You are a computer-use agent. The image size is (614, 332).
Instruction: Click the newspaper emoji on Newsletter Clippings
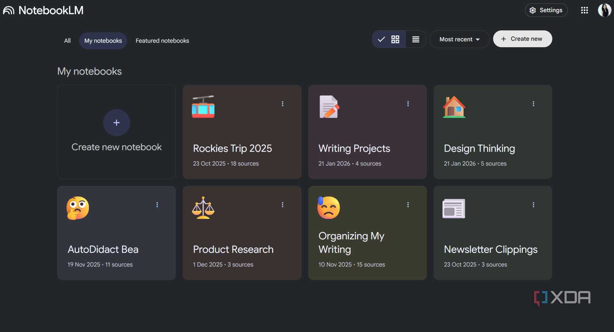[454, 208]
